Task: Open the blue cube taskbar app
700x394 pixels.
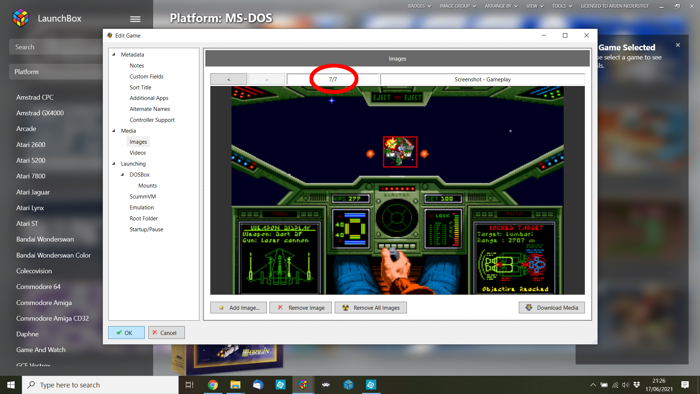Action: [x=349, y=385]
